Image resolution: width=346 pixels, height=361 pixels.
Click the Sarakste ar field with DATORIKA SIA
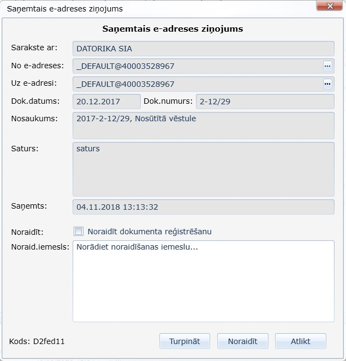[203, 49]
